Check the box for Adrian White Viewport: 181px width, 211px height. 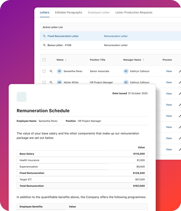[44, 82]
